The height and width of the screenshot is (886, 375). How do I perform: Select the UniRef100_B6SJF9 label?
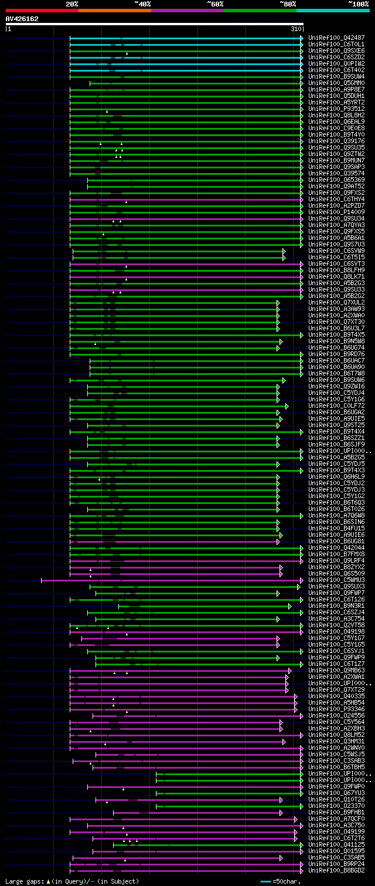(x=336, y=444)
